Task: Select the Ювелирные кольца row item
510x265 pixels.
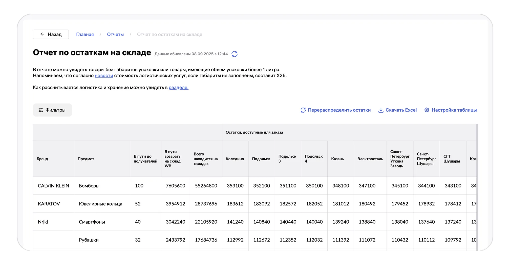Action: coord(100,204)
